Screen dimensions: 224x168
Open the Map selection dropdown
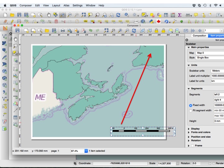coord(210,53)
